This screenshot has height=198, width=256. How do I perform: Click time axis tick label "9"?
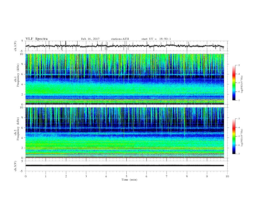pos(207,176)
